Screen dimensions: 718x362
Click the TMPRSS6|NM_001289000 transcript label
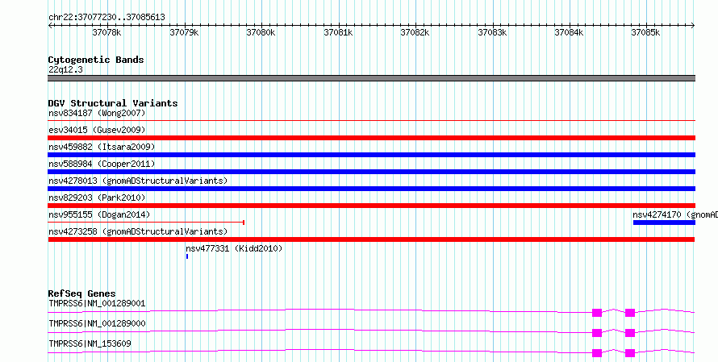pyautogui.click(x=97, y=323)
